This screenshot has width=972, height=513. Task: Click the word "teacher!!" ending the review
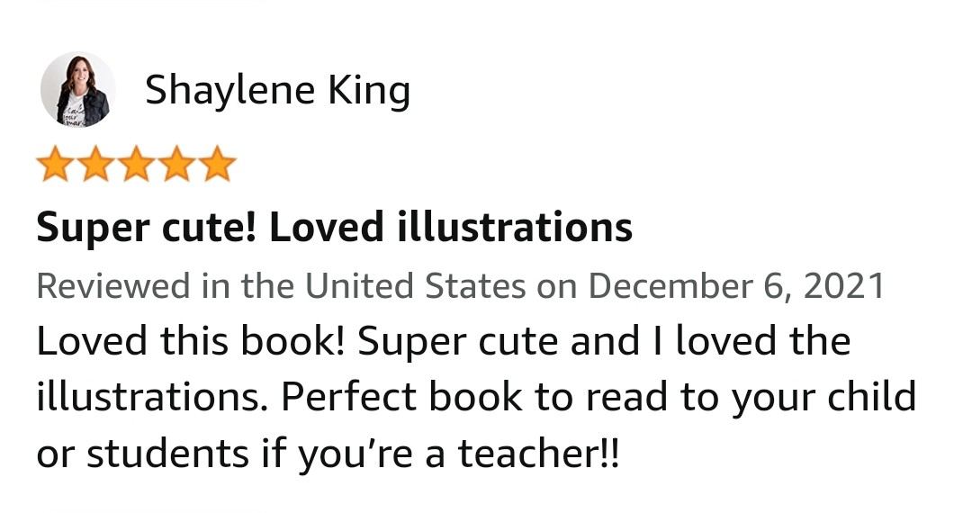(x=539, y=453)
